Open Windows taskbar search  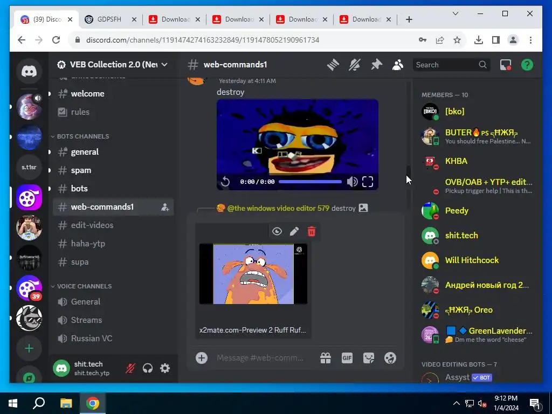[x=39, y=403]
